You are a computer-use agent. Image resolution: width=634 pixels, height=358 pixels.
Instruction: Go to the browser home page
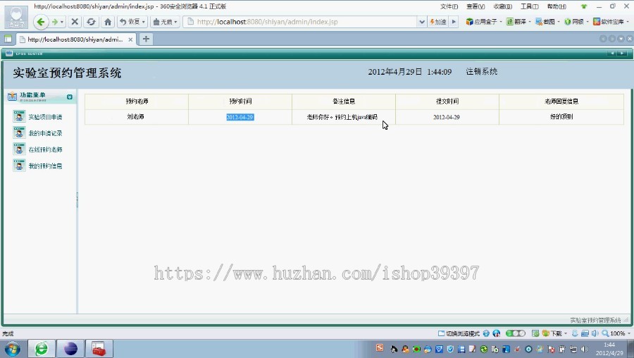108,22
